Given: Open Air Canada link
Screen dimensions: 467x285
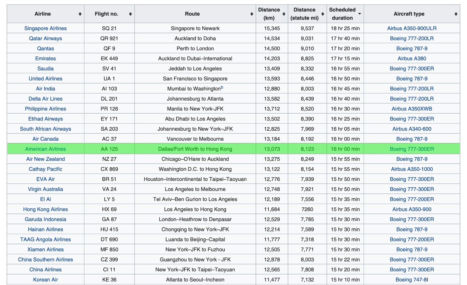Looking at the screenshot, I should coord(45,139).
